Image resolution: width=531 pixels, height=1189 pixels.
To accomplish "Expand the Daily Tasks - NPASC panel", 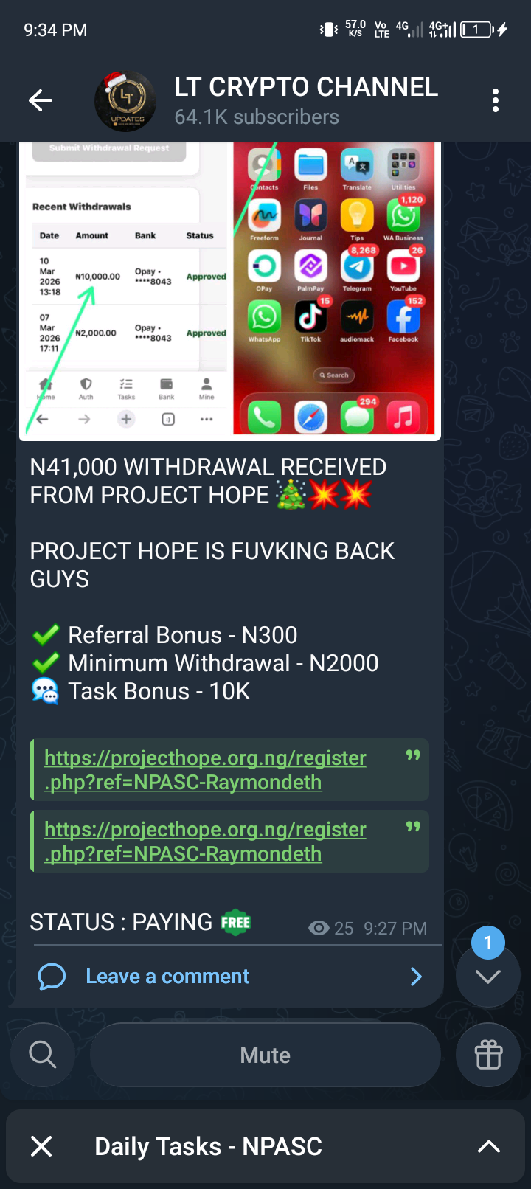I will (489, 1146).
